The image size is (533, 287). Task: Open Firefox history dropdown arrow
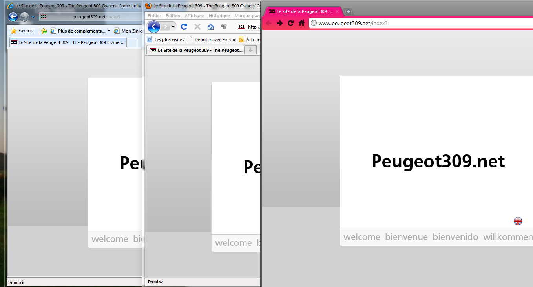(173, 27)
